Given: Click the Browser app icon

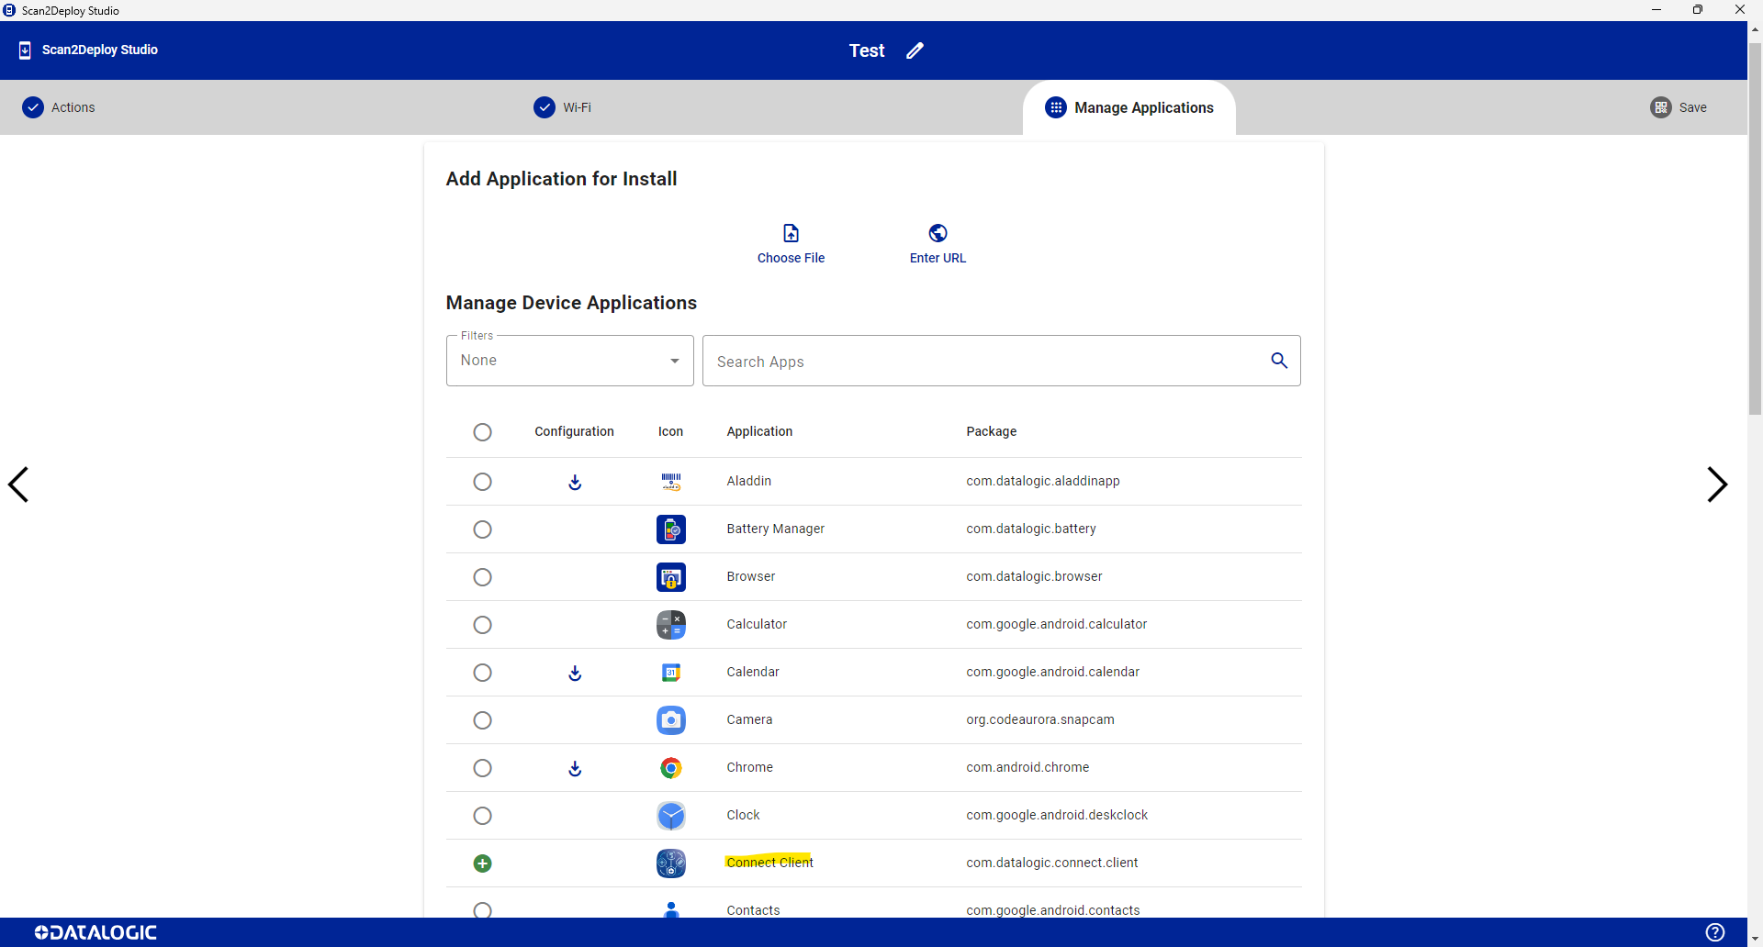Looking at the screenshot, I should (671, 577).
